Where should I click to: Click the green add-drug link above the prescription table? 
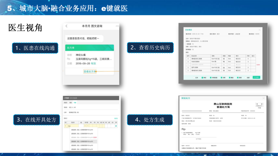tap(116, 119)
